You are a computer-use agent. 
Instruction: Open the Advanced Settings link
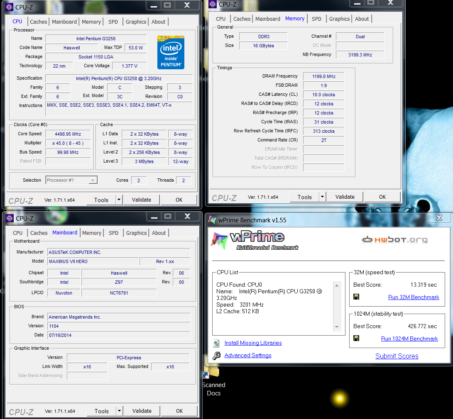[x=248, y=355]
